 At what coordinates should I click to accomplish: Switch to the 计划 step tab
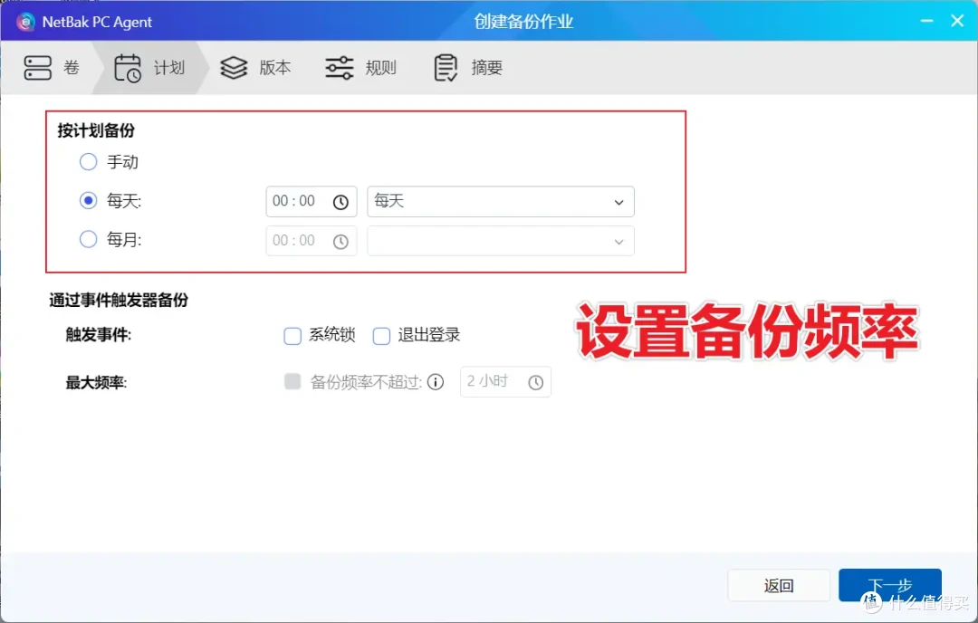(x=149, y=68)
